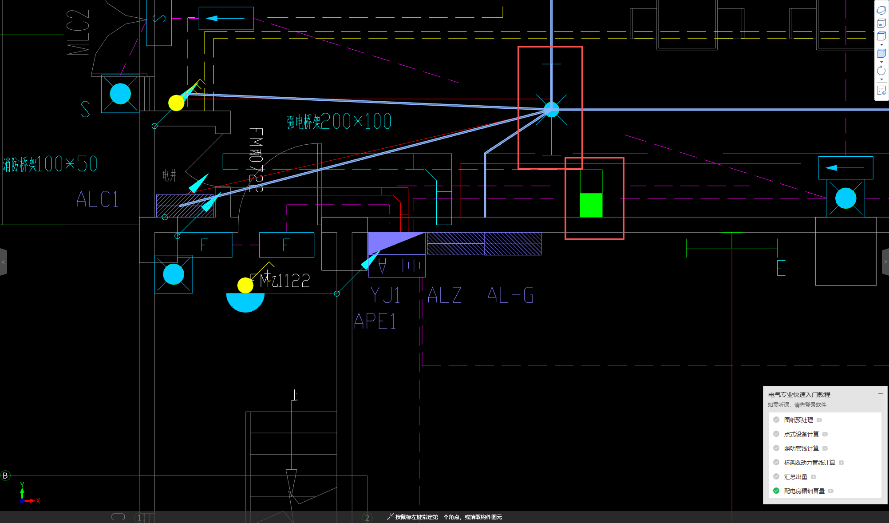The image size is (889, 523).
Task: Select the blue-purple triangle distribution box YJ1
Action: pos(396,243)
